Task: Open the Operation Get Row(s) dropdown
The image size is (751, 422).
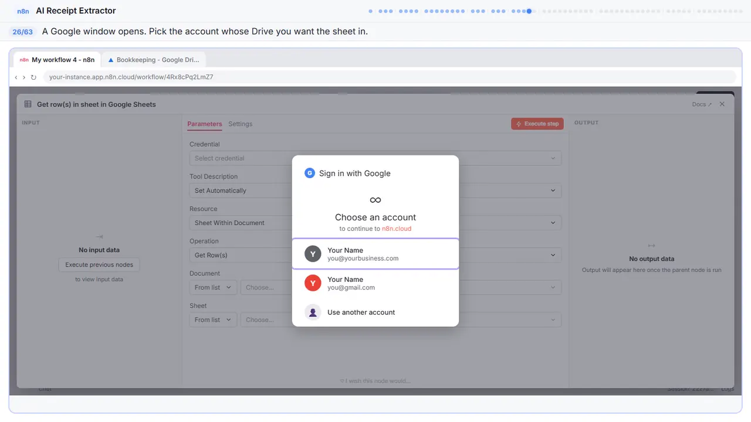Action: 375,255
